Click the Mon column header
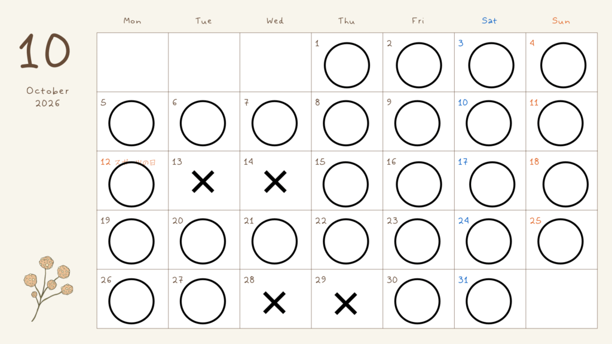612x344 pixels. click(132, 21)
